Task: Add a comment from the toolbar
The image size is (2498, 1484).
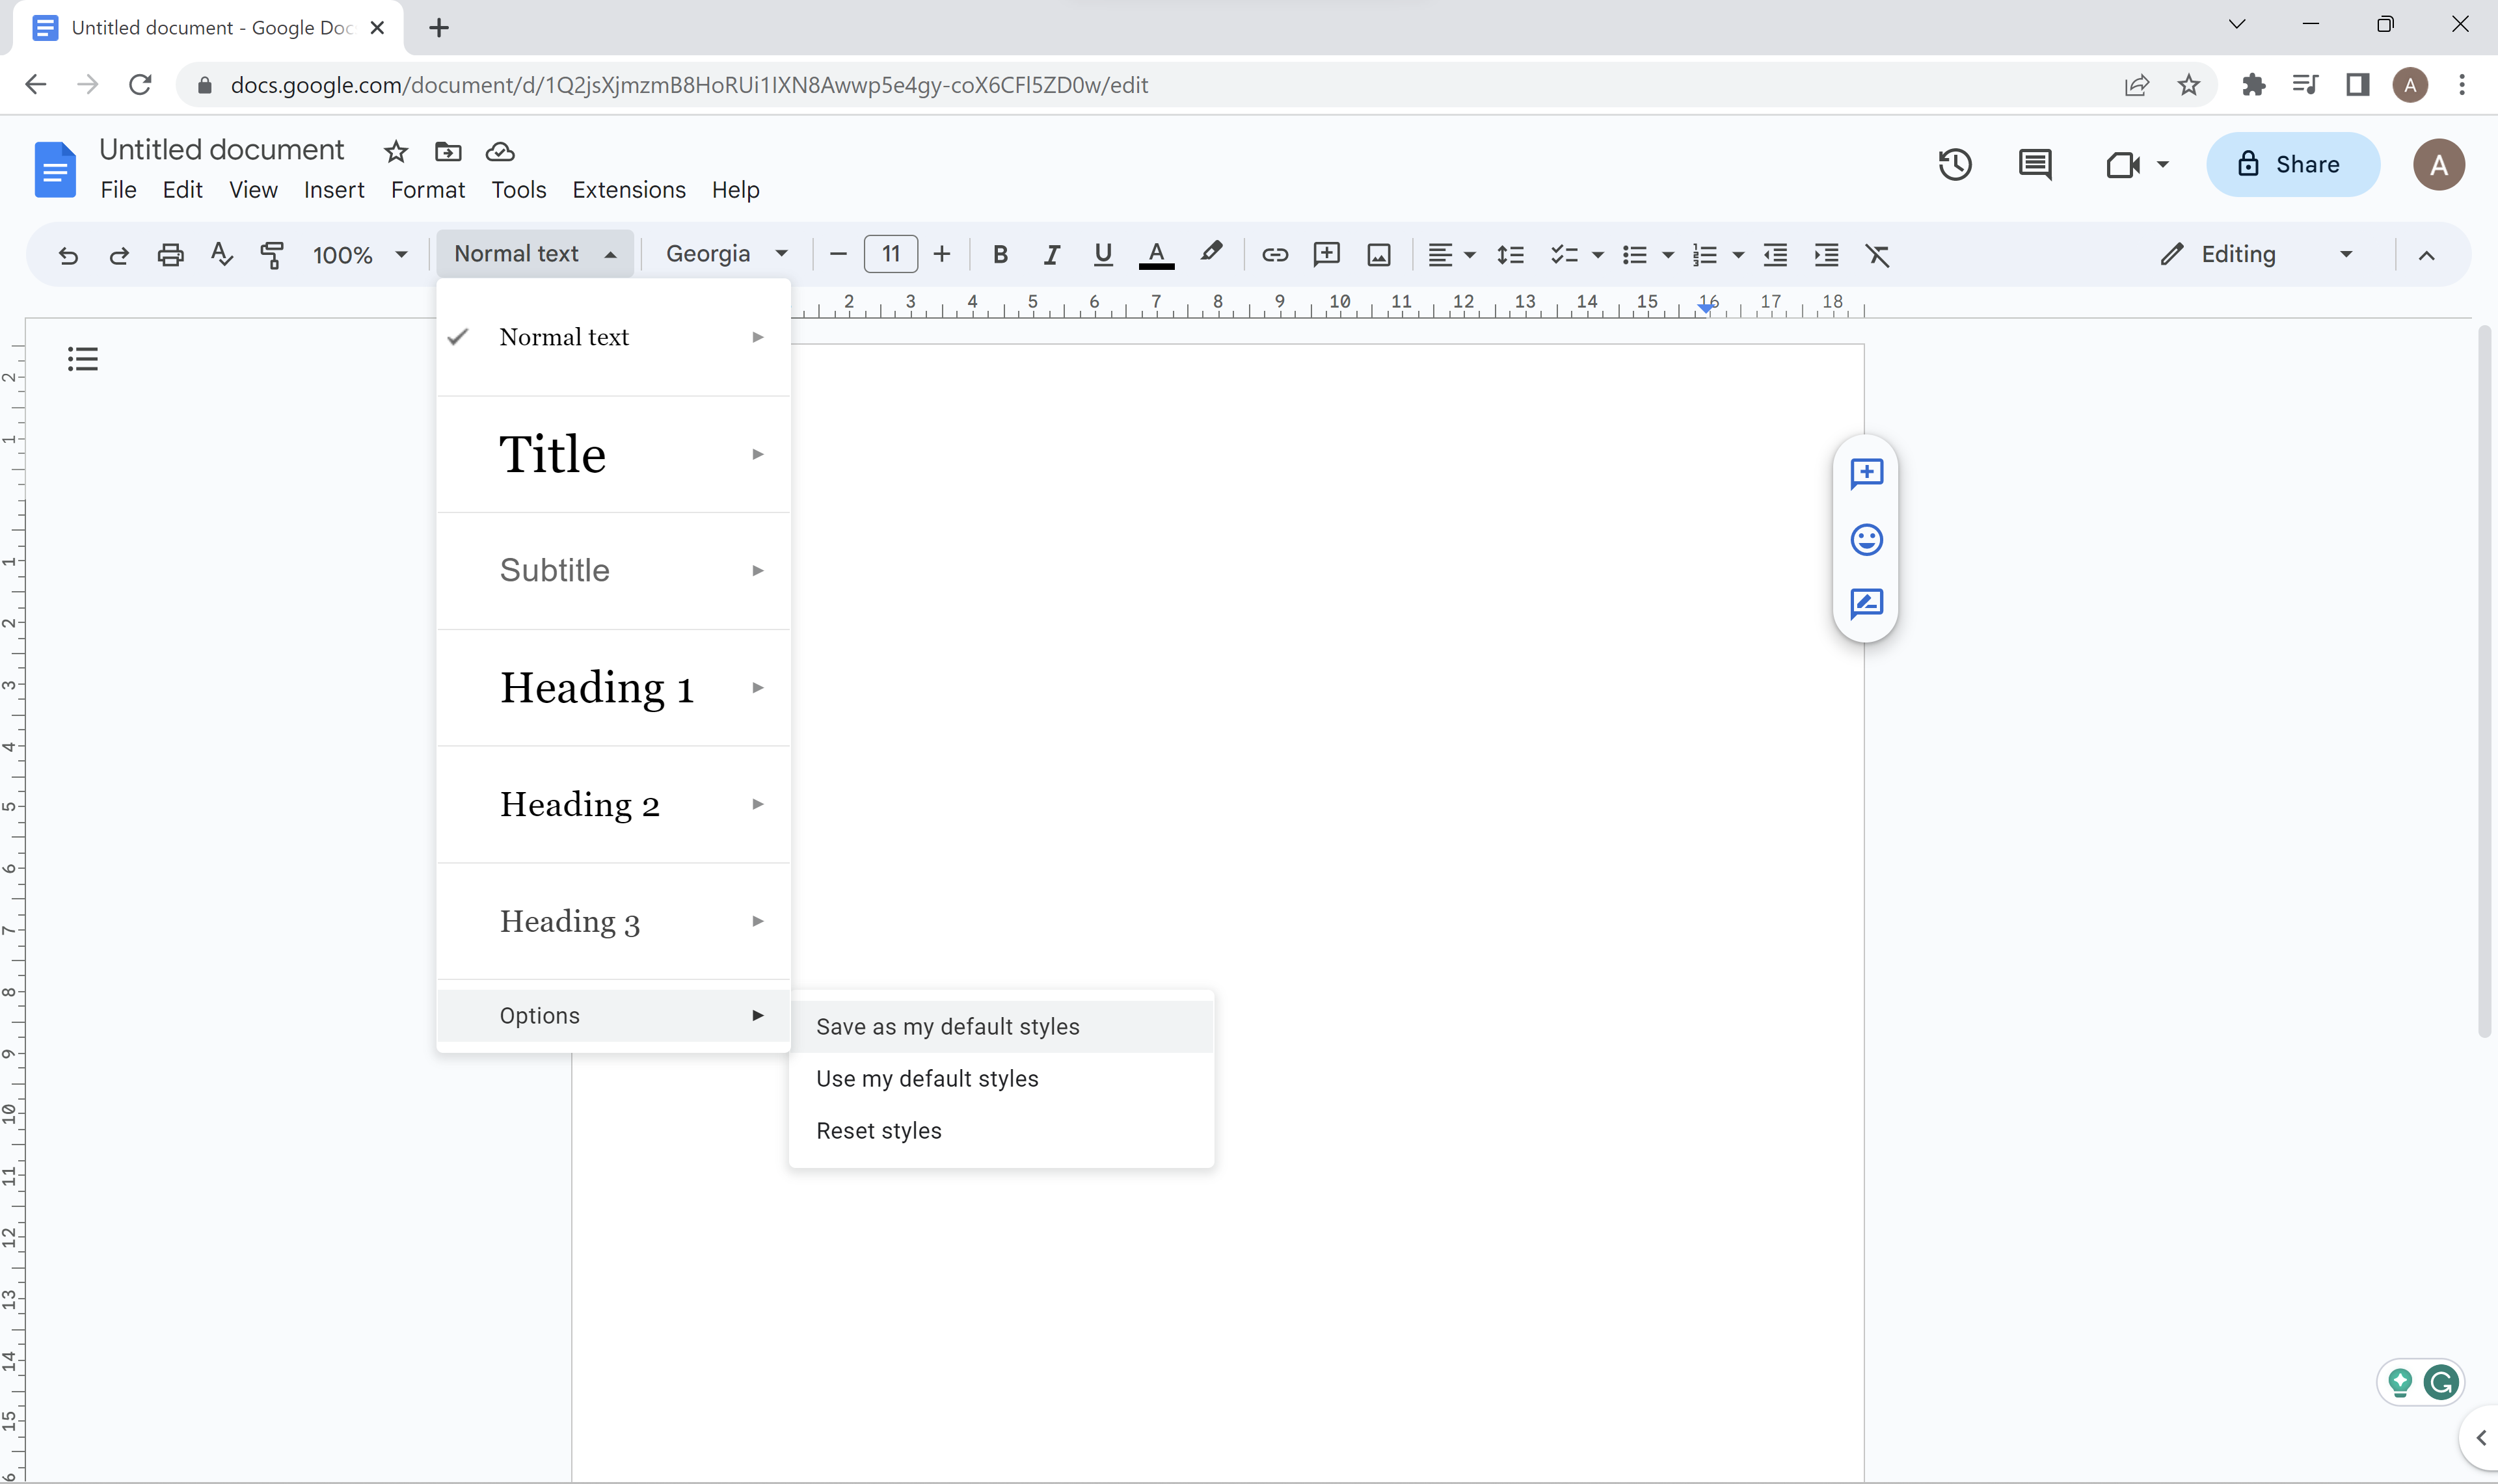Action: tap(1326, 255)
